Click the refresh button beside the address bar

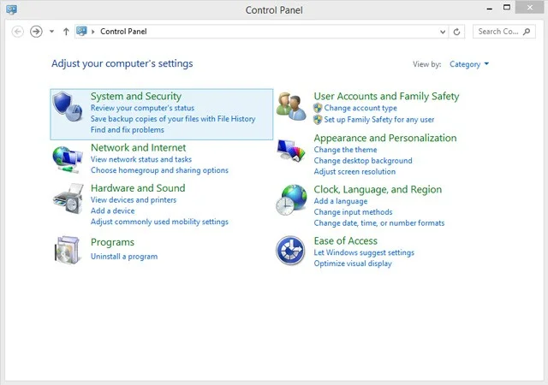click(x=456, y=32)
